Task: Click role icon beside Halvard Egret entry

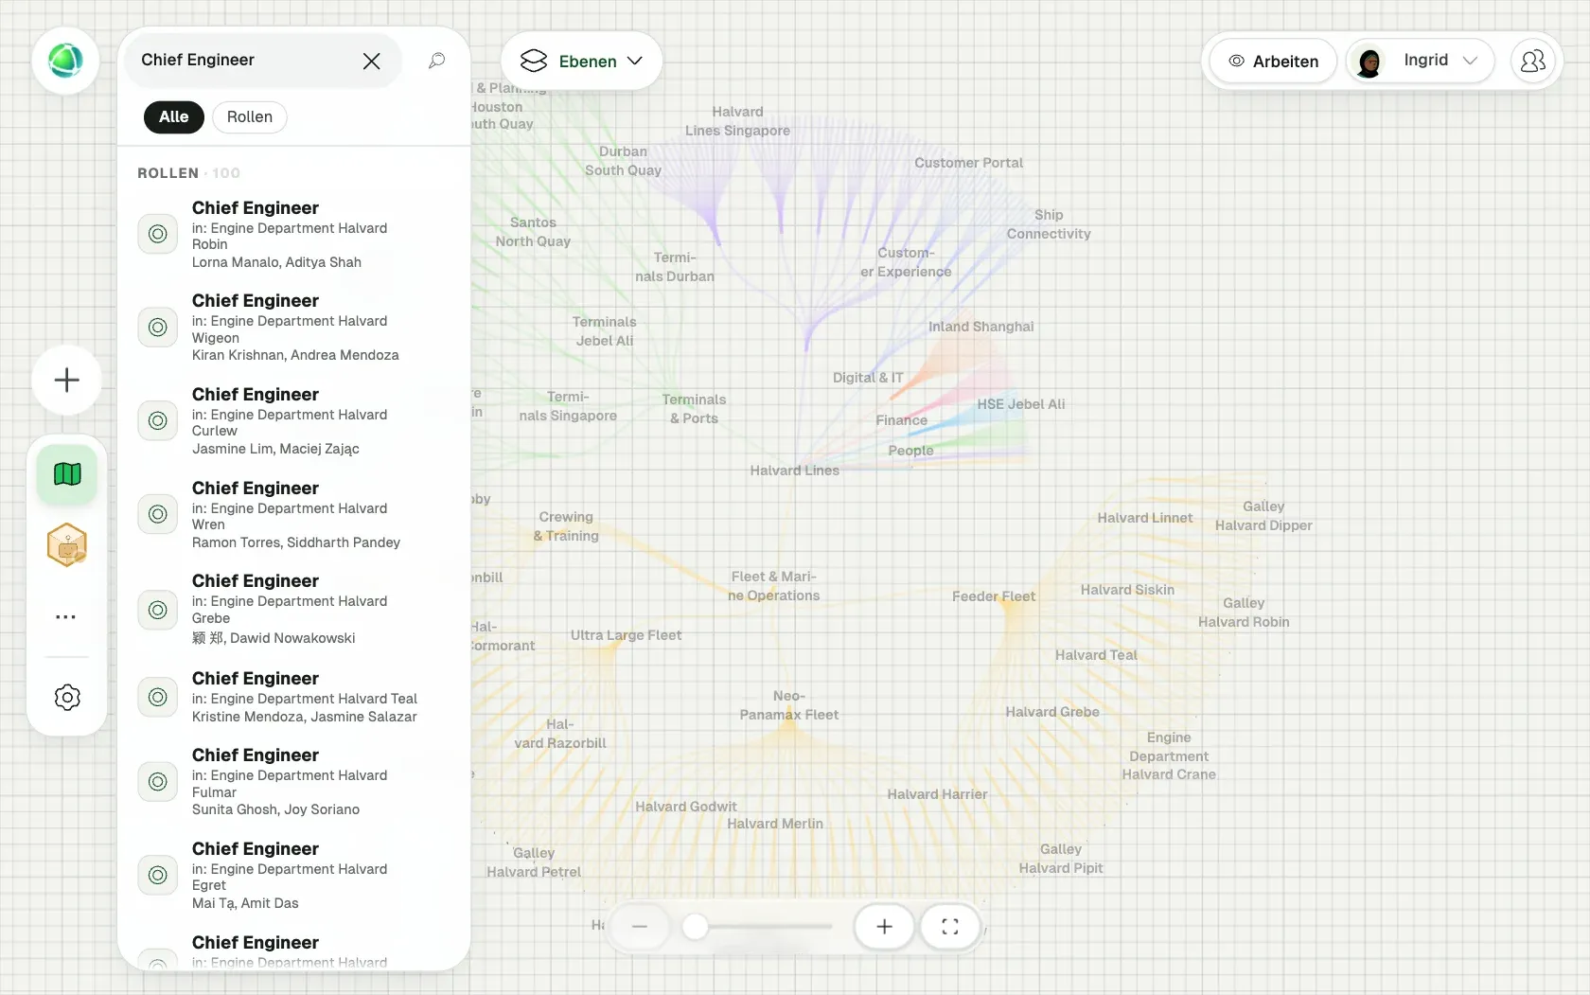Action: click(158, 876)
